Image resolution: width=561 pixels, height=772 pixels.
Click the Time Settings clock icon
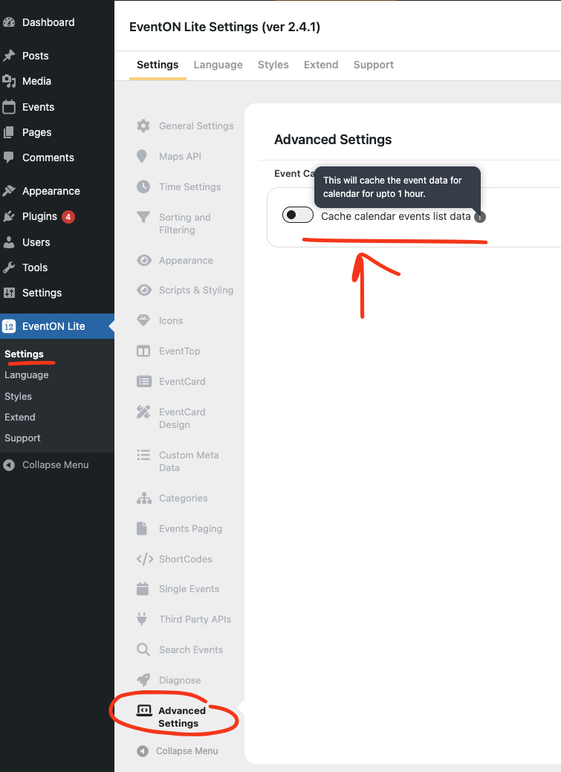(x=143, y=186)
